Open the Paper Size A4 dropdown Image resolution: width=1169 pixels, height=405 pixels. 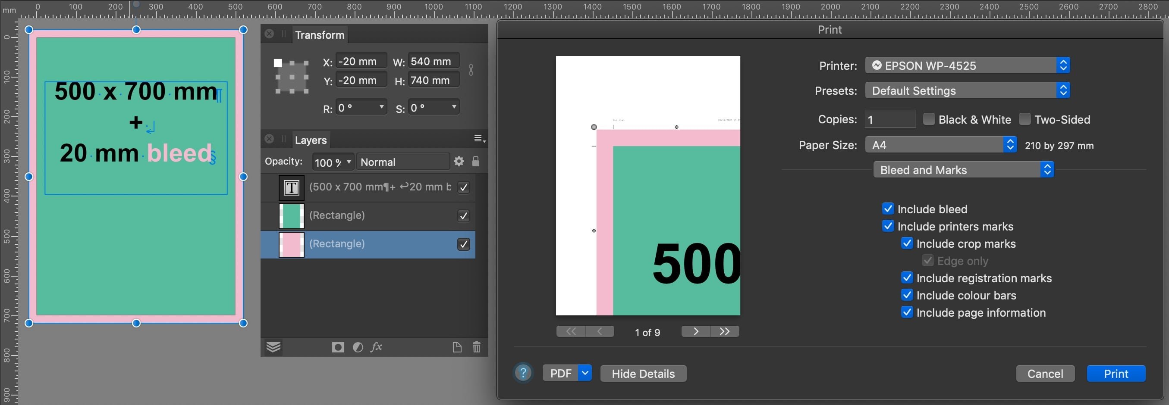[941, 145]
